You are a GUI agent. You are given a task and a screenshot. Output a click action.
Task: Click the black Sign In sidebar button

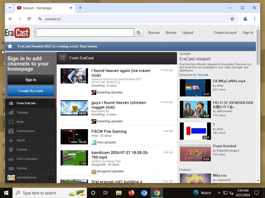(x=31, y=80)
